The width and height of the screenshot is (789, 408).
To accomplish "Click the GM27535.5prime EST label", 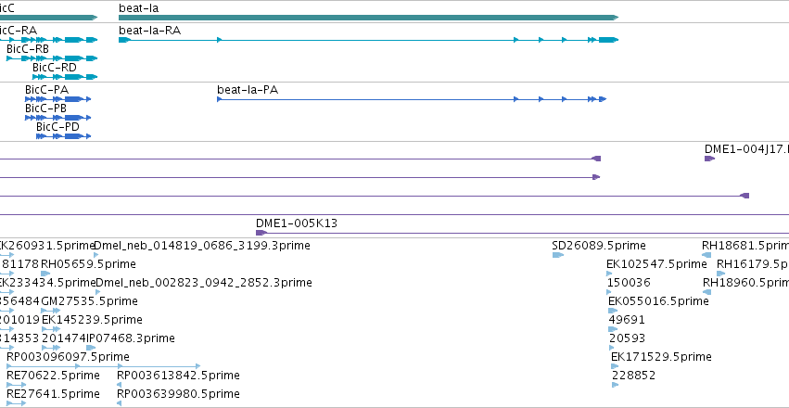I will (90, 300).
